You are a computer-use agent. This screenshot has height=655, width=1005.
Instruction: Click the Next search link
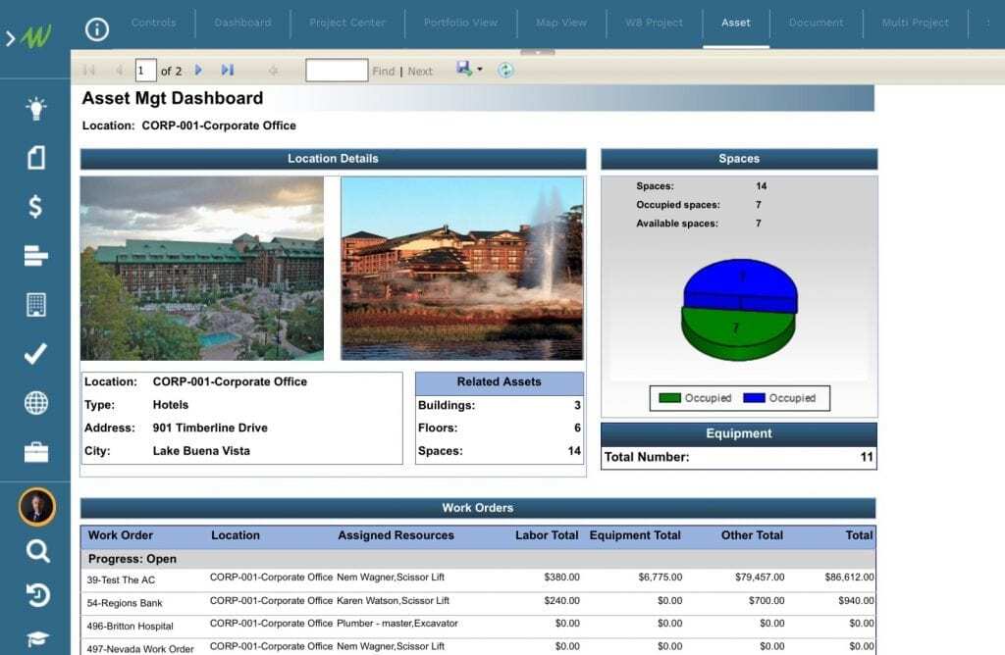pyautogui.click(x=420, y=71)
